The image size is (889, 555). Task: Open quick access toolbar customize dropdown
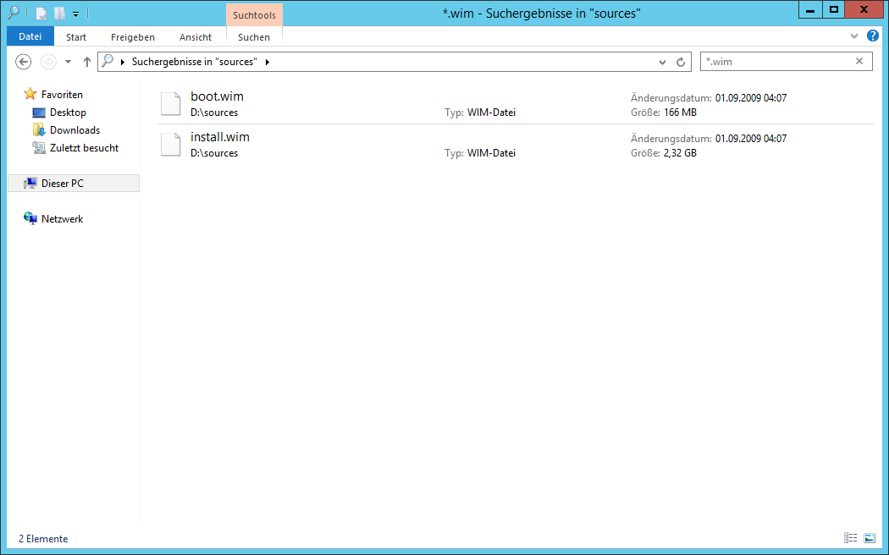(x=75, y=14)
